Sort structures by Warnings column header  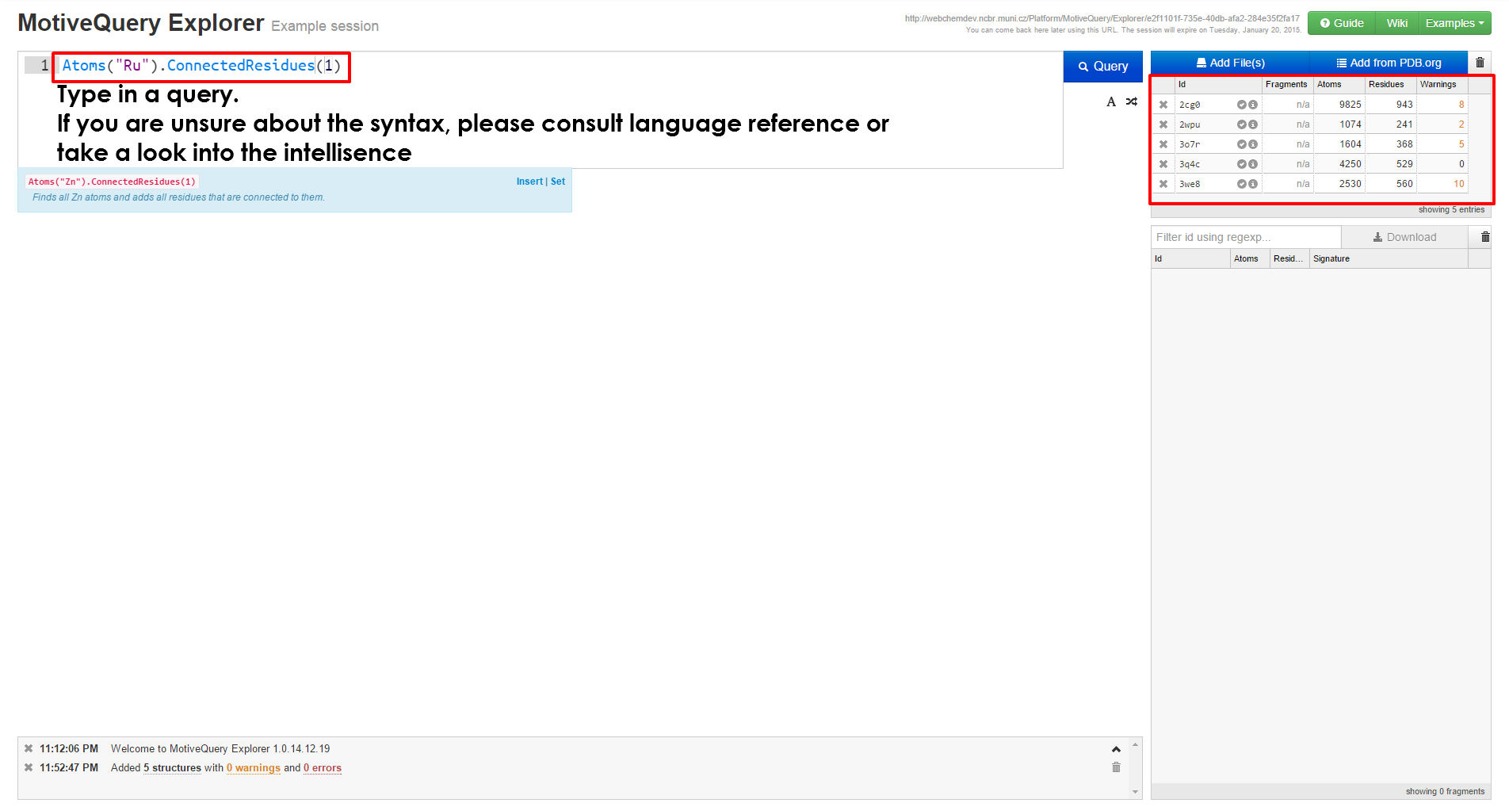tap(1442, 84)
